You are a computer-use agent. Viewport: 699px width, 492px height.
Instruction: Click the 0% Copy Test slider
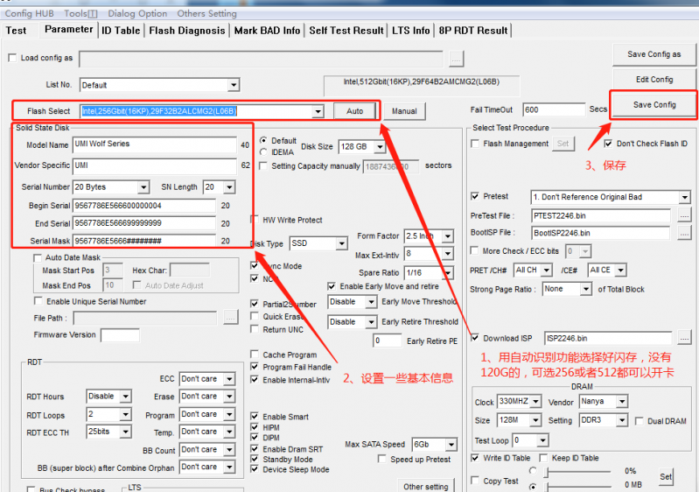[x=578, y=471]
